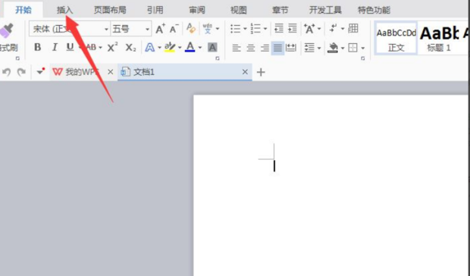The width and height of the screenshot is (470, 276).
Task: Center align text
Action: (251, 48)
